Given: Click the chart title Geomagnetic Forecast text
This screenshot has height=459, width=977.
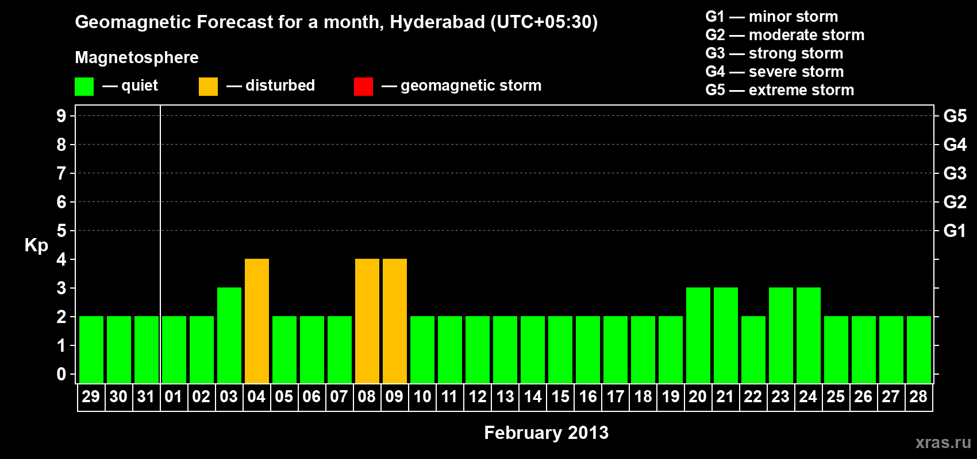Looking at the screenshot, I should coord(336,22).
